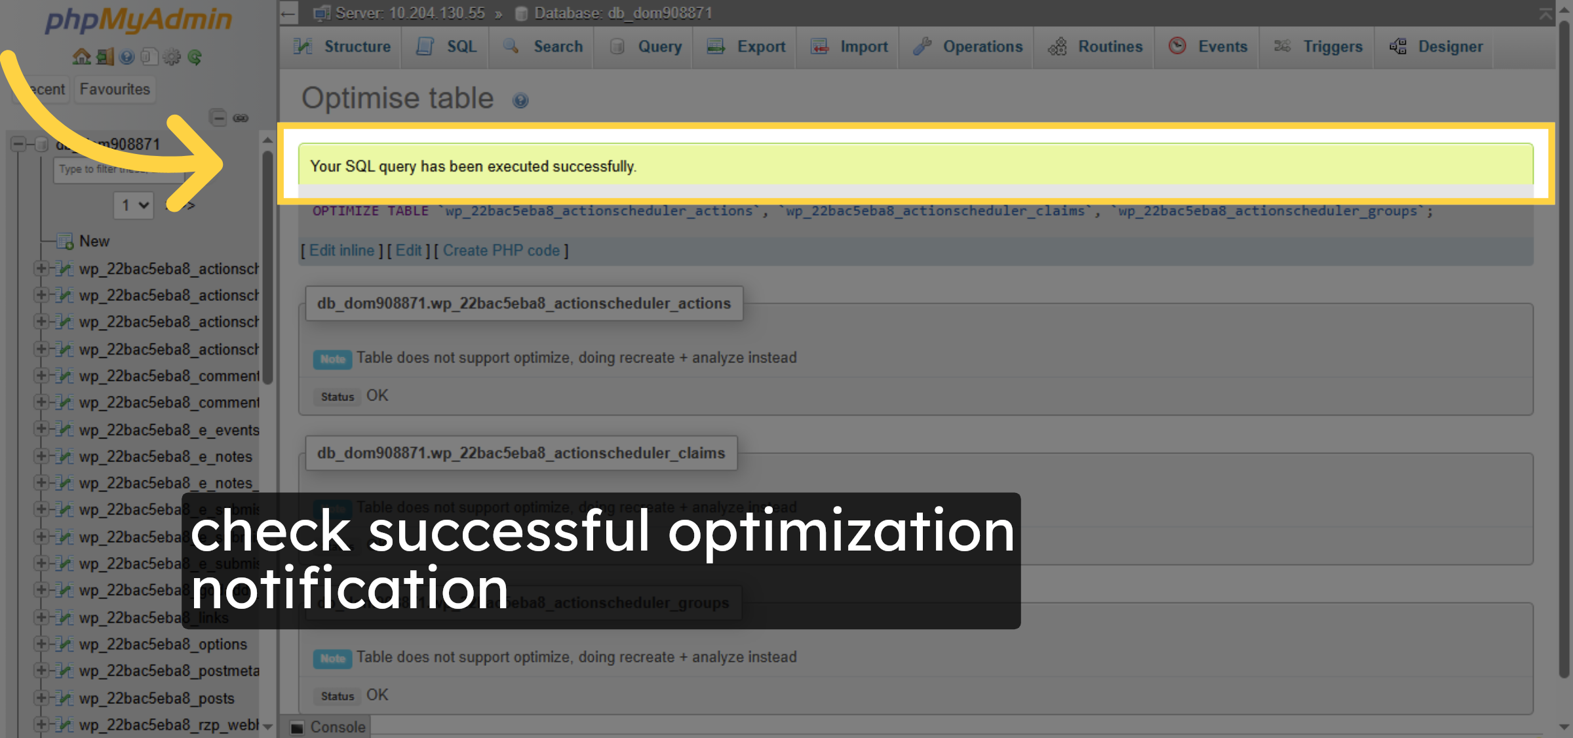Screen dimensions: 1573x738
Task: Expand the wp_22bac5eba8_posts tree node
Action: pyautogui.click(x=41, y=698)
